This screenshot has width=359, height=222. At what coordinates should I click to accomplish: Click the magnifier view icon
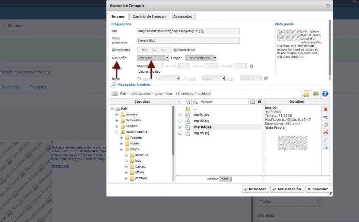point(326,139)
